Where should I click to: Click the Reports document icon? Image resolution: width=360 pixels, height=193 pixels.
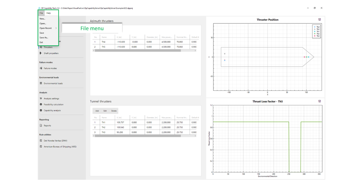pyautogui.click(x=41, y=125)
